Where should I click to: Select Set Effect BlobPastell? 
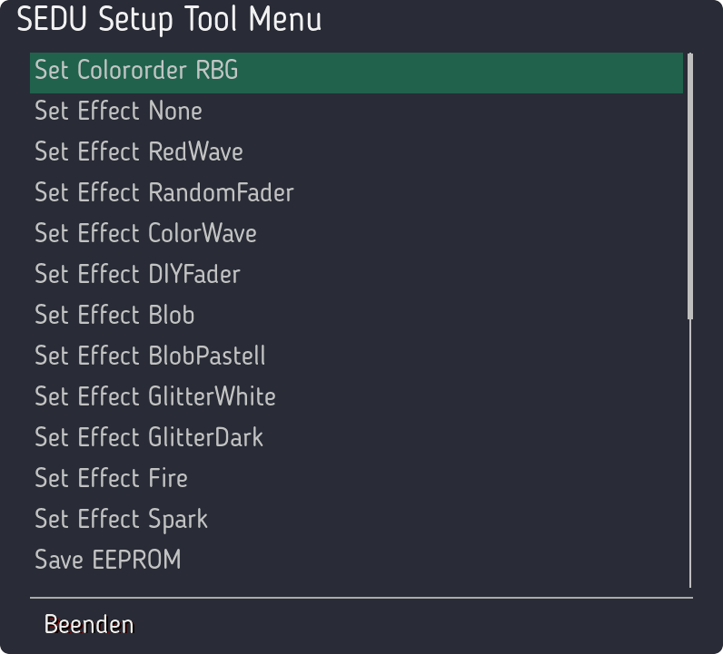pos(150,356)
